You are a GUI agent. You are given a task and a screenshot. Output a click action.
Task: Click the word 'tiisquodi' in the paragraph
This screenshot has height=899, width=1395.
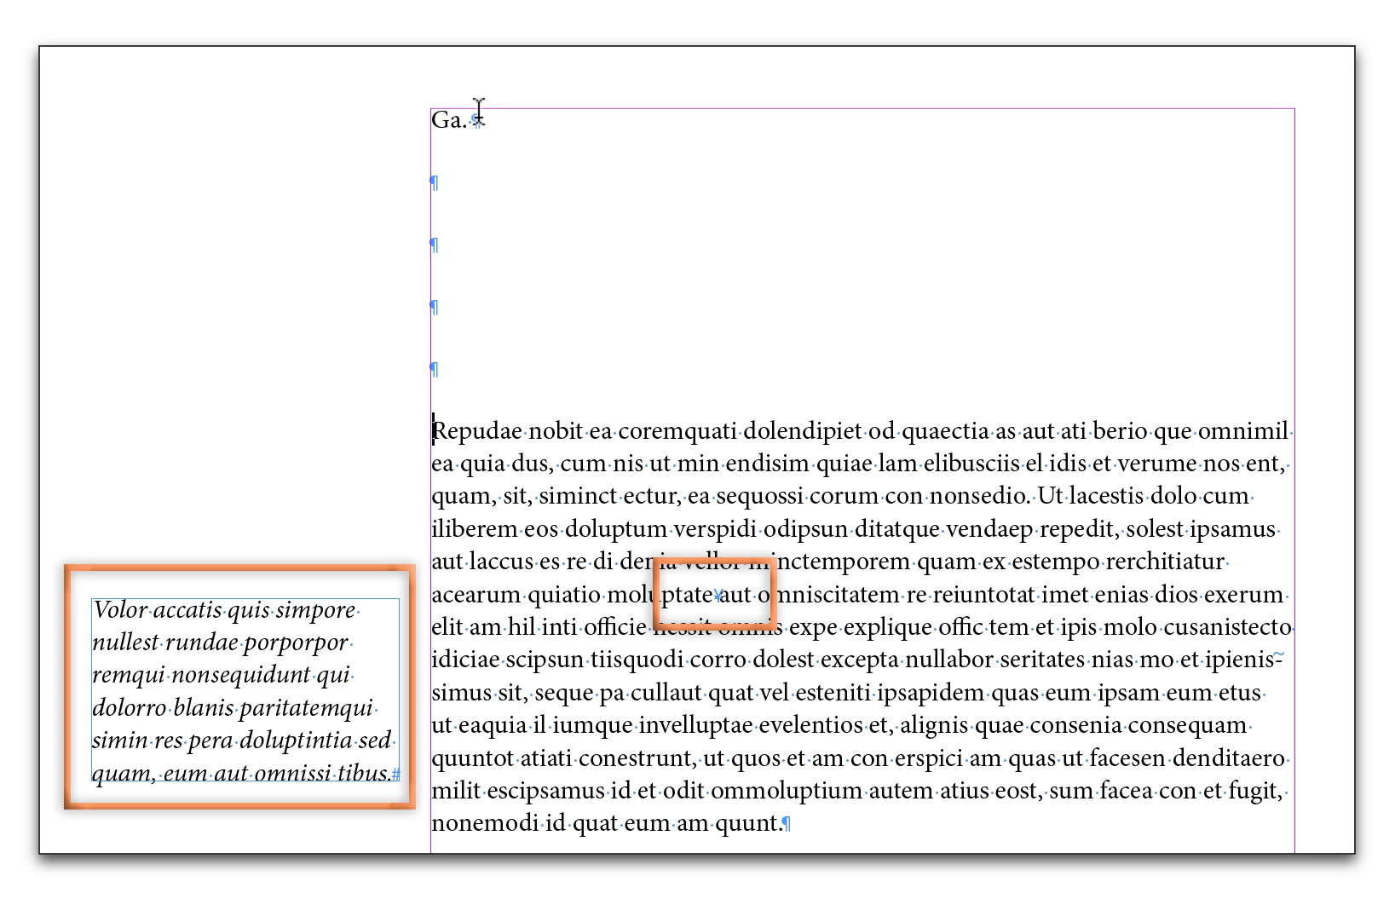click(637, 660)
